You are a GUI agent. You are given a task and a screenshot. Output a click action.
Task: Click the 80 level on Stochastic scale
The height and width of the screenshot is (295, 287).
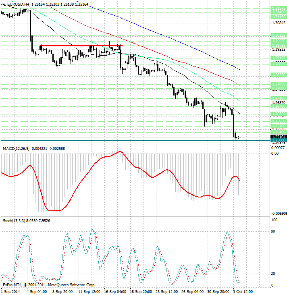point(273,231)
